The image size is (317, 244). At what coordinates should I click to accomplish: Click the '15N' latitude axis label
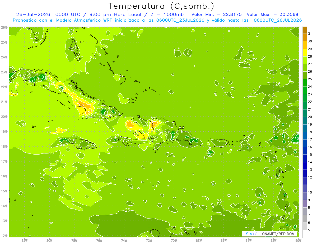click(x=4, y=191)
